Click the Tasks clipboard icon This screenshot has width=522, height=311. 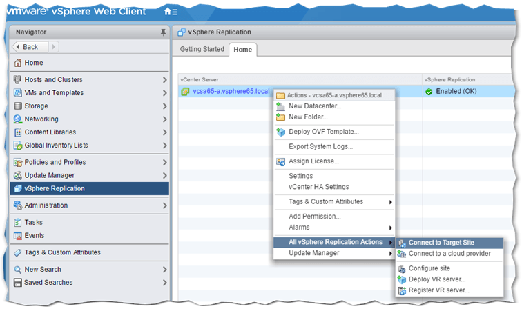pos(18,223)
